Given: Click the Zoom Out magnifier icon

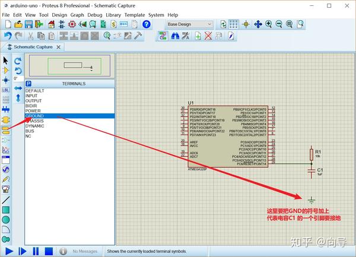Looking at the screenshot, I should click(279, 24).
